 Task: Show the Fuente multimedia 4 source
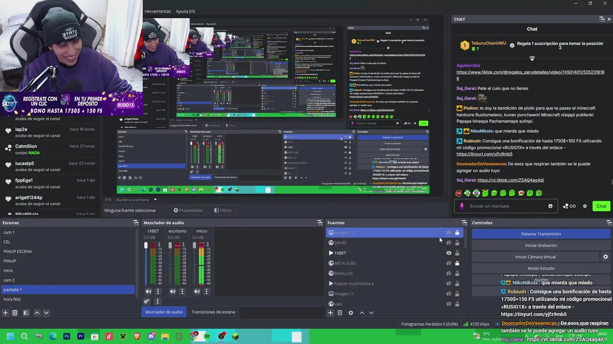449,284
